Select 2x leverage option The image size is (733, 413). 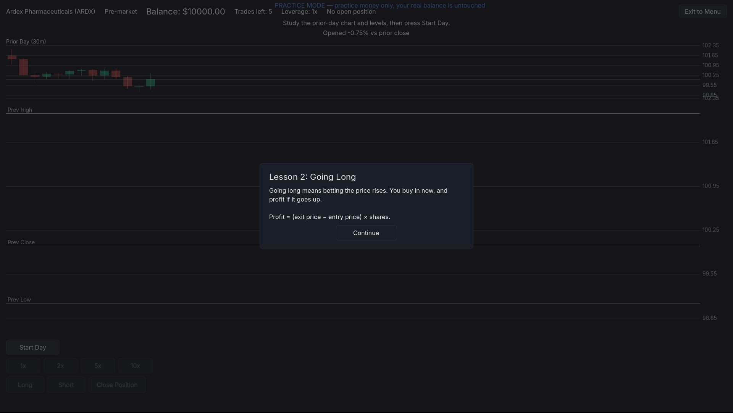60,366
